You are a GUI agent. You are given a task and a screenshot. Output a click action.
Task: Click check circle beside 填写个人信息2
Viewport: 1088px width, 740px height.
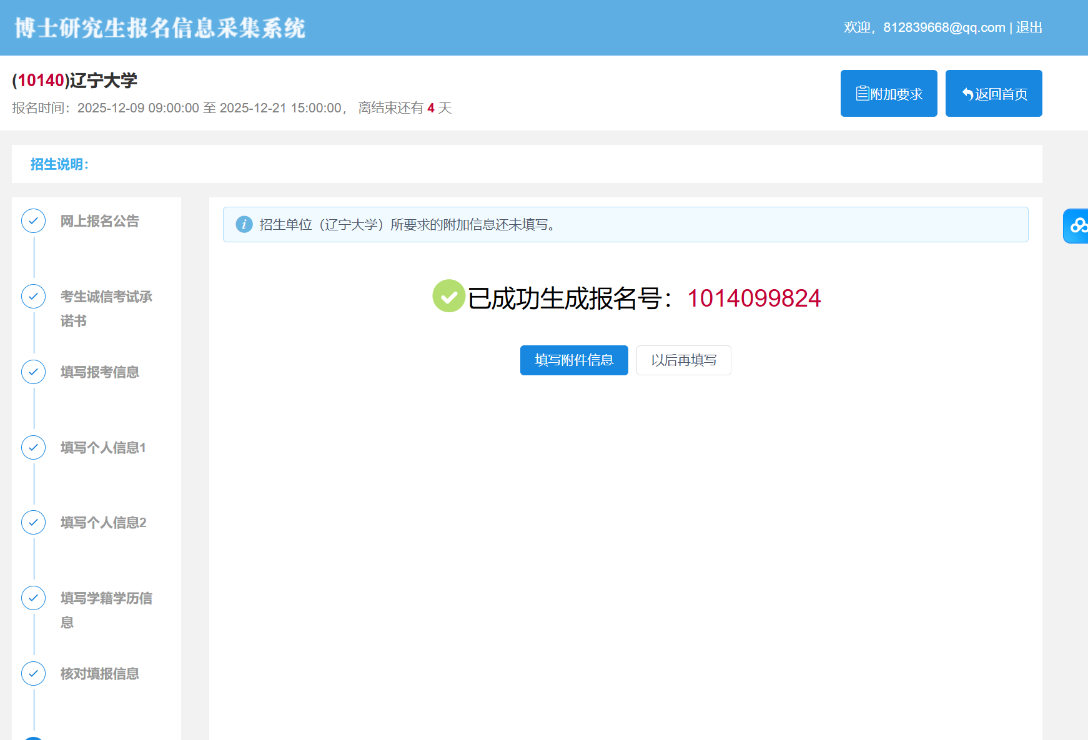click(x=34, y=523)
